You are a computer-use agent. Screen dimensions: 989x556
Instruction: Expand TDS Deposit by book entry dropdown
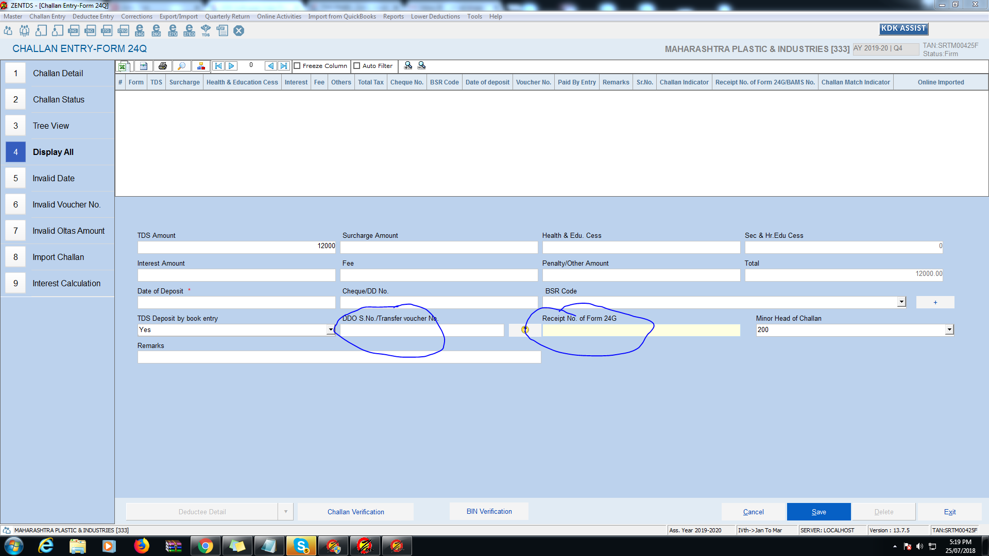click(330, 330)
